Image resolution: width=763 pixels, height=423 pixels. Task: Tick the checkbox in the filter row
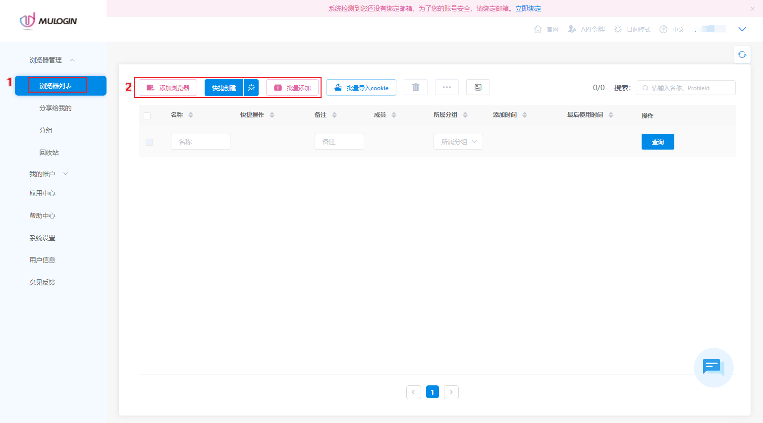click(149, 142)
